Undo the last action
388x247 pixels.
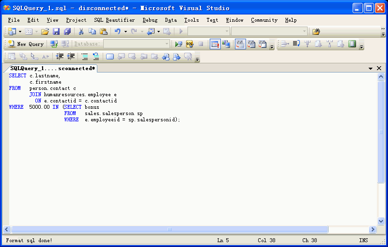(118, 31)
